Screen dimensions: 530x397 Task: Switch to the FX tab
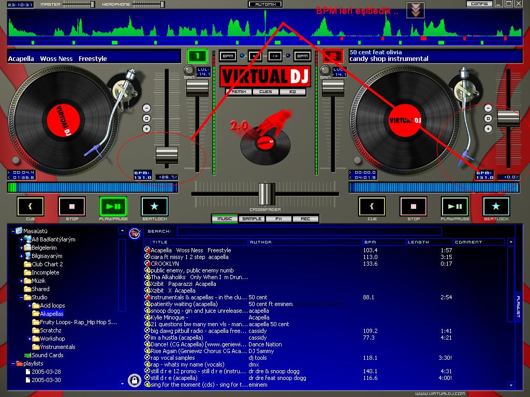tap(278, 219)
